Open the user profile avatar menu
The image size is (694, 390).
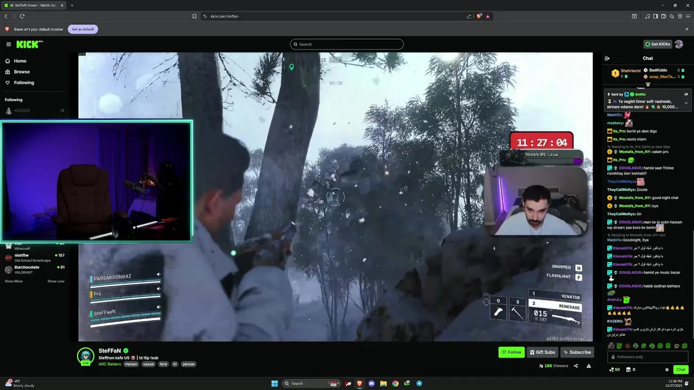coord(679,44)
